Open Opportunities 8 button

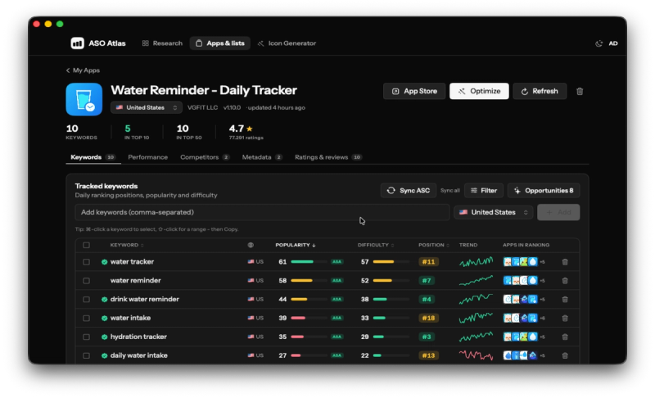point(544,191)
